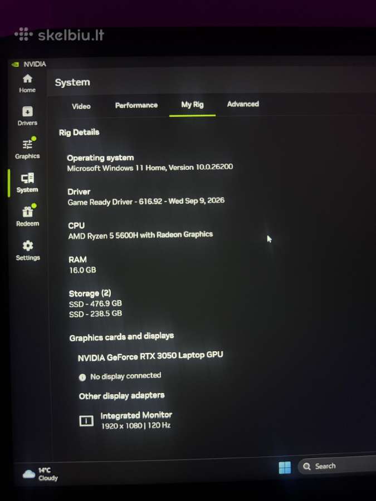Image resolution: width=376 pixels, height=501 pixels.
Task: Select the My Rig tab
Action: coord(192,105)
